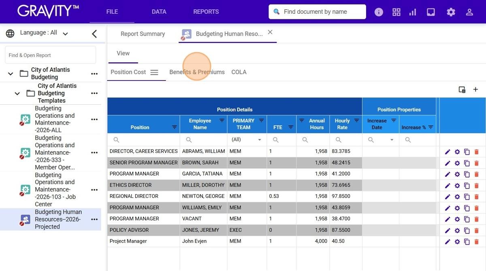Image resolution: width=486 pixels, height=271 pixels.
Task: Open more options for Human Resources 2026 Projected
Action: pyautogui.click(x=94, y=219)
